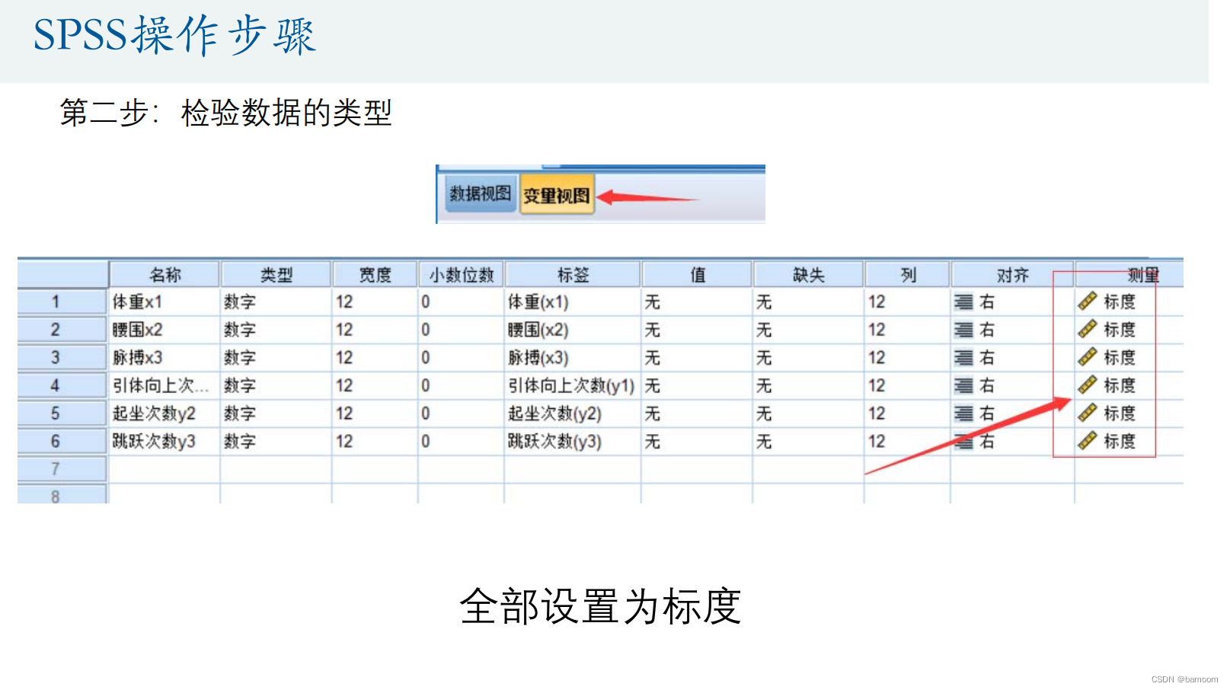Click the label cell 跳跃次数(y3)
Screen dimensions: 1230x690
click(x=573, y=441)
